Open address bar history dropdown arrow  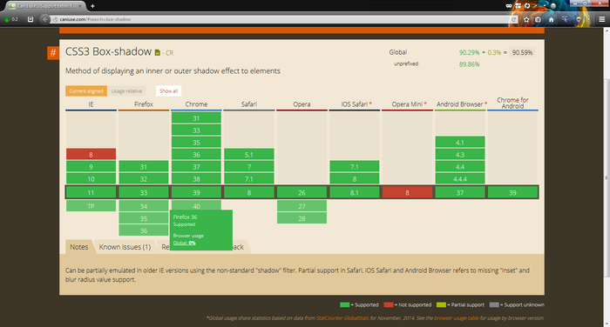[x=507, y=19]
